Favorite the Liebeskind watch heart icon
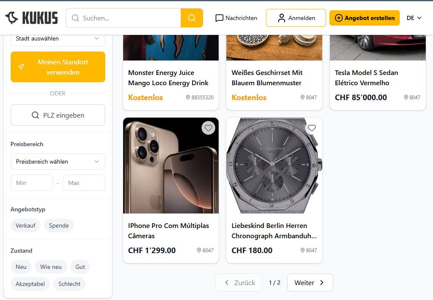Screen dimensions: 433x300 tap(312, 128)
